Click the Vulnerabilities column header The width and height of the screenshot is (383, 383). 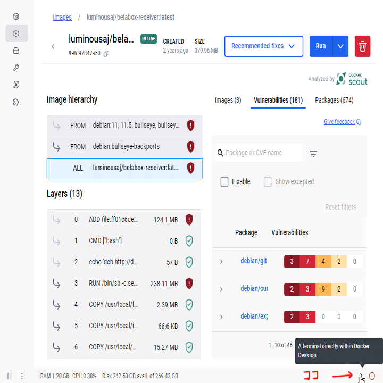290,232
